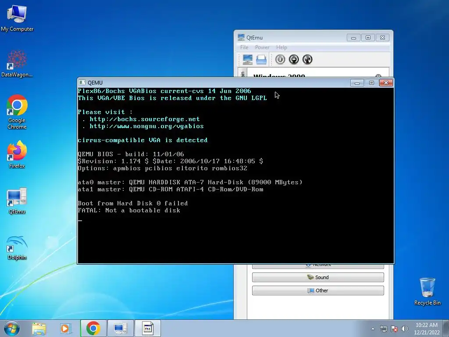Click the text "http://www.nongnu.org/vgabios" in QEMU
This screenshot has width=449, height=337.
(146, 126)
